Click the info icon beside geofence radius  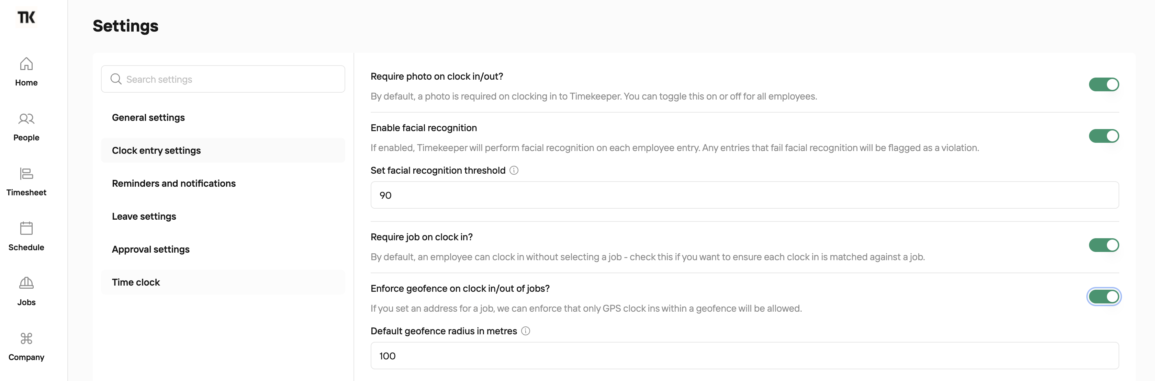click(x=526, y=331)
